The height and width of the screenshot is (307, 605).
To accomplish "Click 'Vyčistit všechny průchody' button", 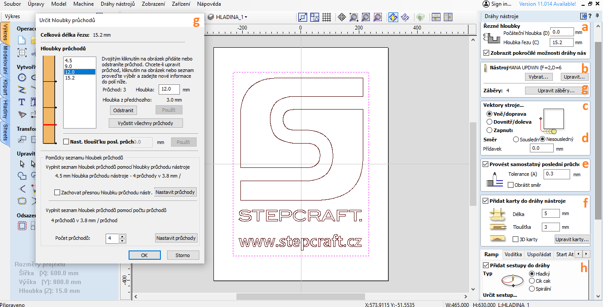I will (x=145, y=123).
